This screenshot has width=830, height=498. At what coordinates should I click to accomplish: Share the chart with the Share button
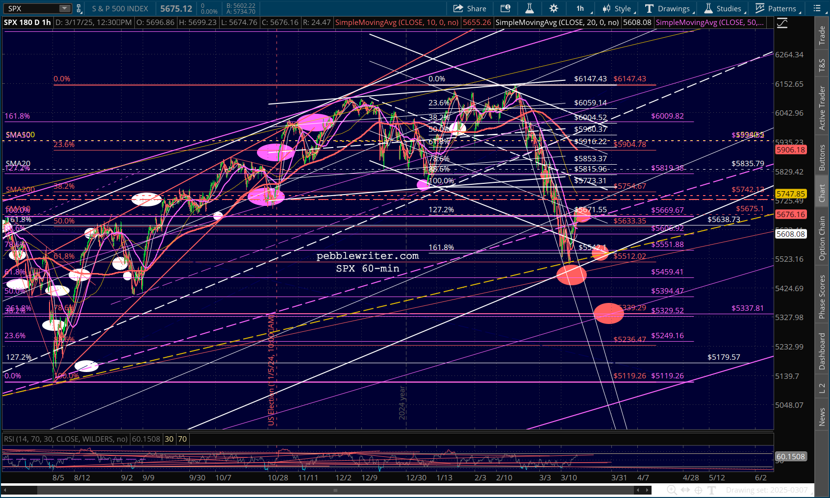tap(470, 8)
